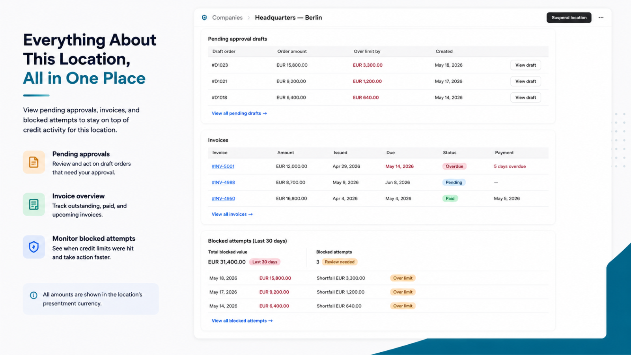This screenshot has height=355, width=631.
Task: Click the Shortfall EUR 3,300.00 text
Action: tap(341, 278)
